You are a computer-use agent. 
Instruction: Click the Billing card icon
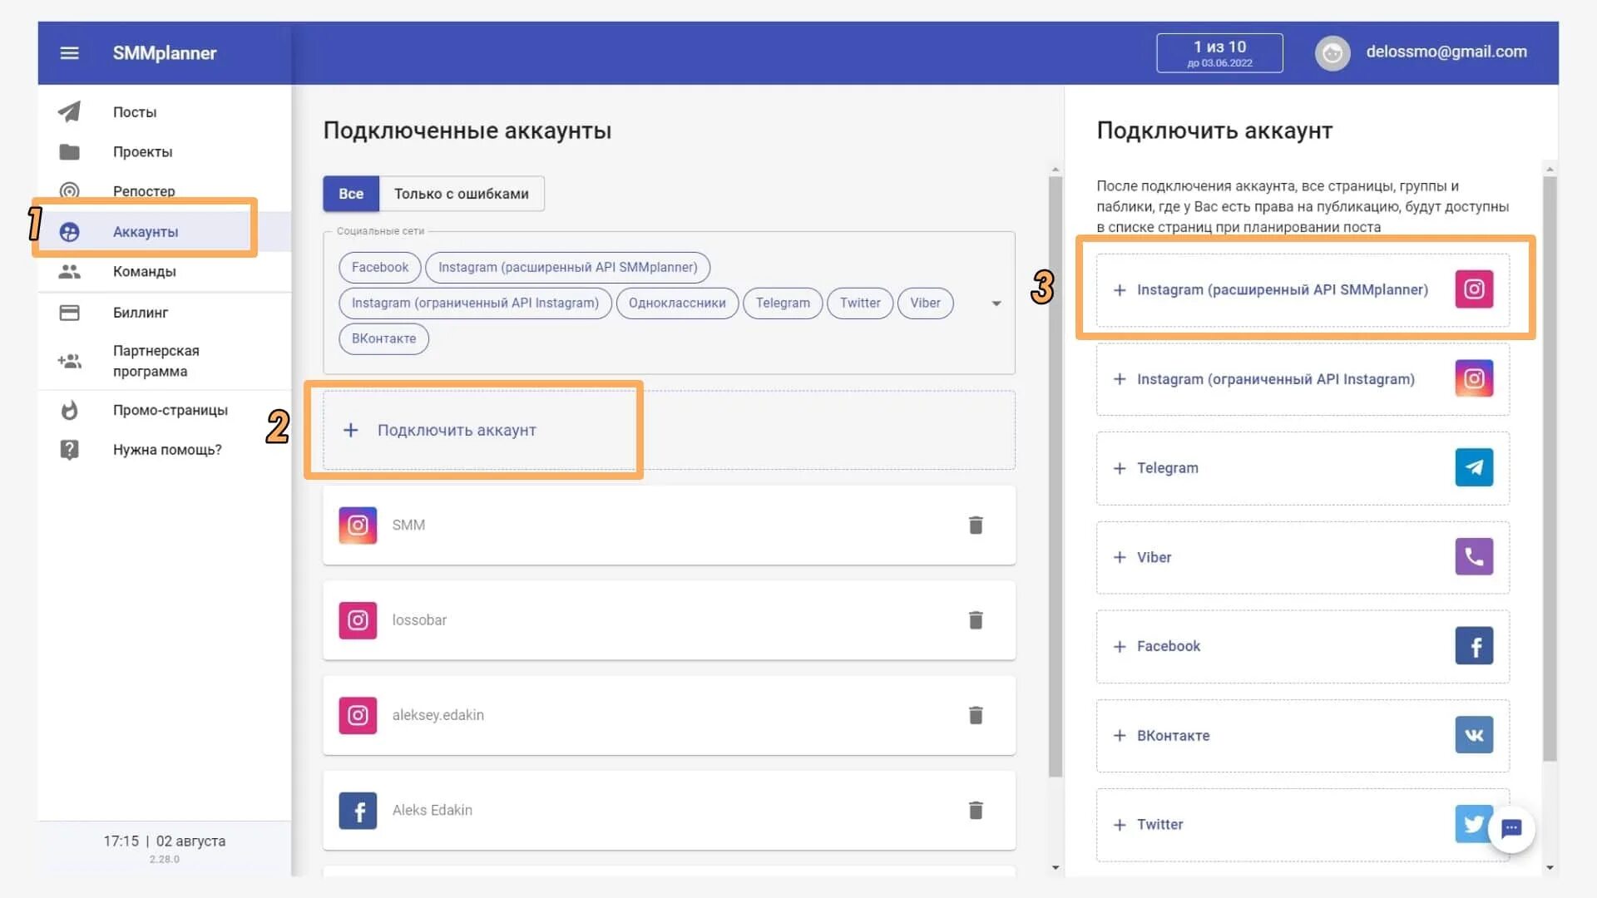coord(70,313)
